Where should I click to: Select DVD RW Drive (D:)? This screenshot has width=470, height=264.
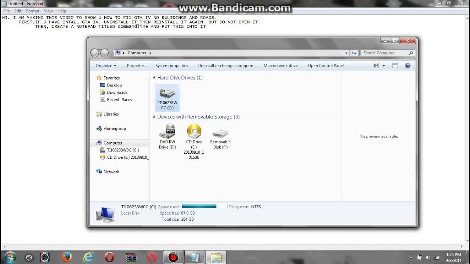click(x=167, y=137)
